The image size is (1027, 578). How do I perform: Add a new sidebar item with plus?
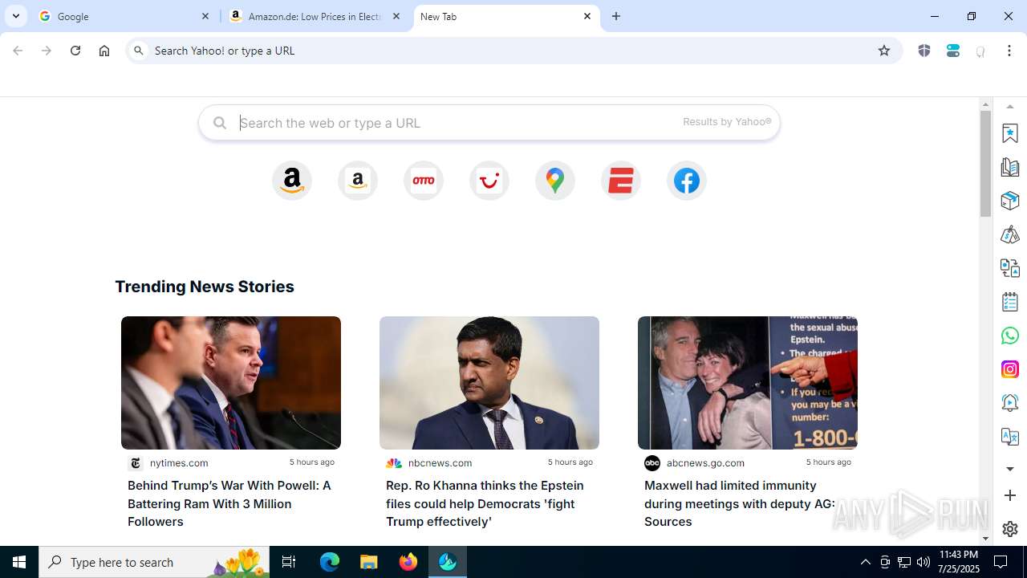click(1010, 495)
